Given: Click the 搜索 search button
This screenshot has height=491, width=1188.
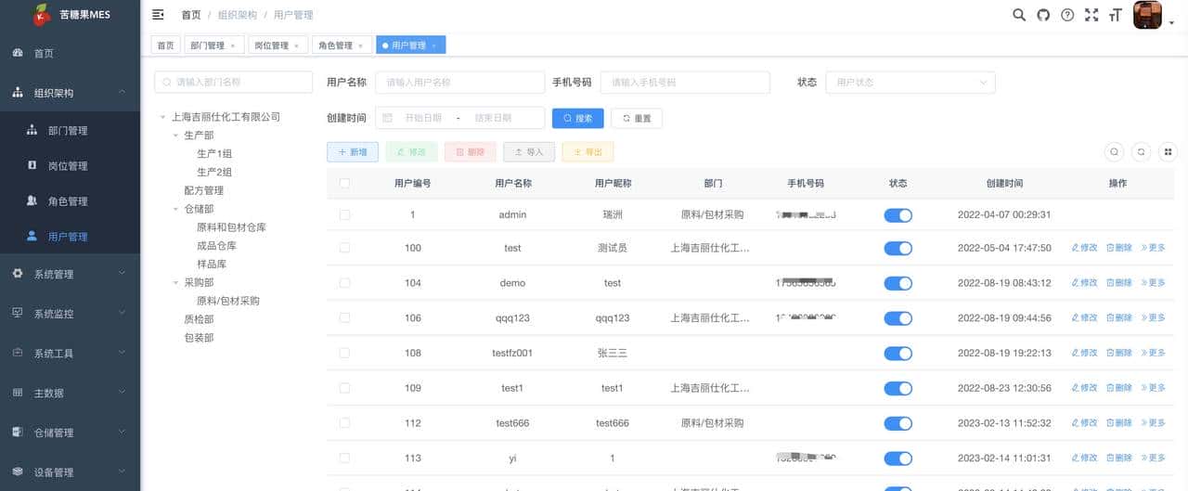Looking at the screenshot, I should (578, 119).
